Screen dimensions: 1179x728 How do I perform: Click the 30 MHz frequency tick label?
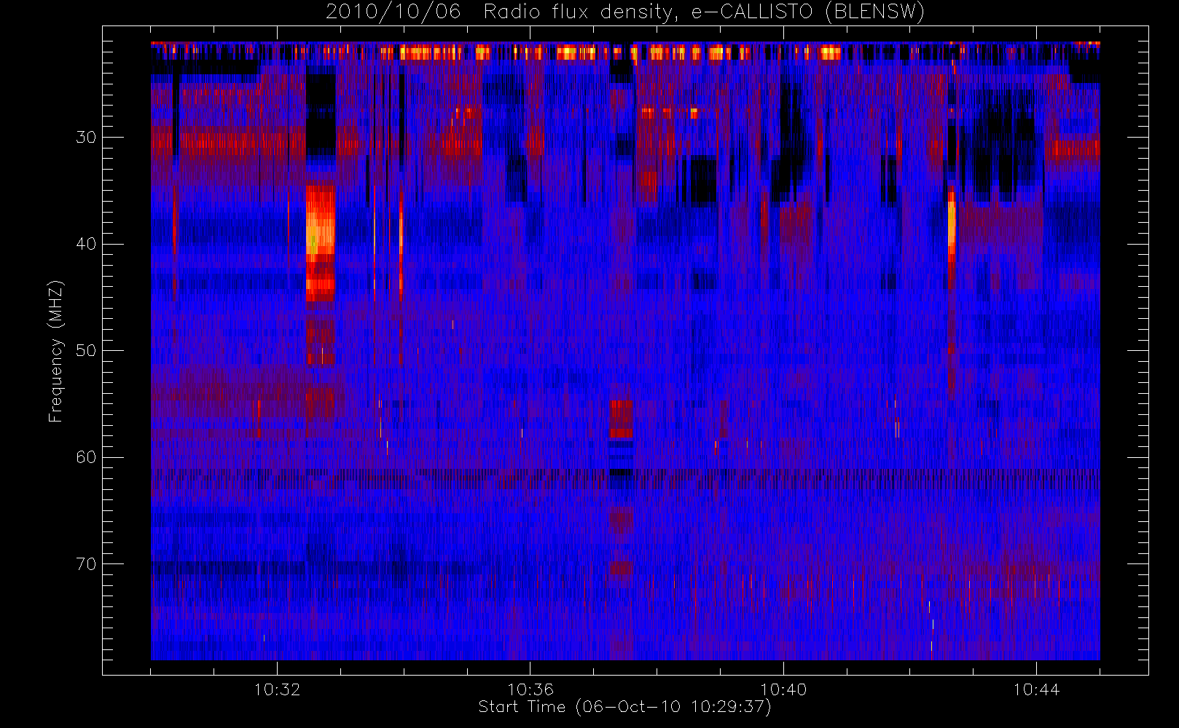click(x=86, y=138)
